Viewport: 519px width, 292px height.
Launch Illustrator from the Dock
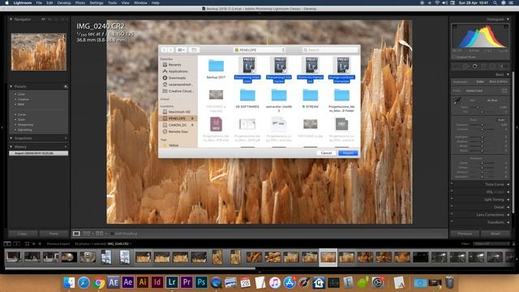pyautogui.click(x=143, y=282)
